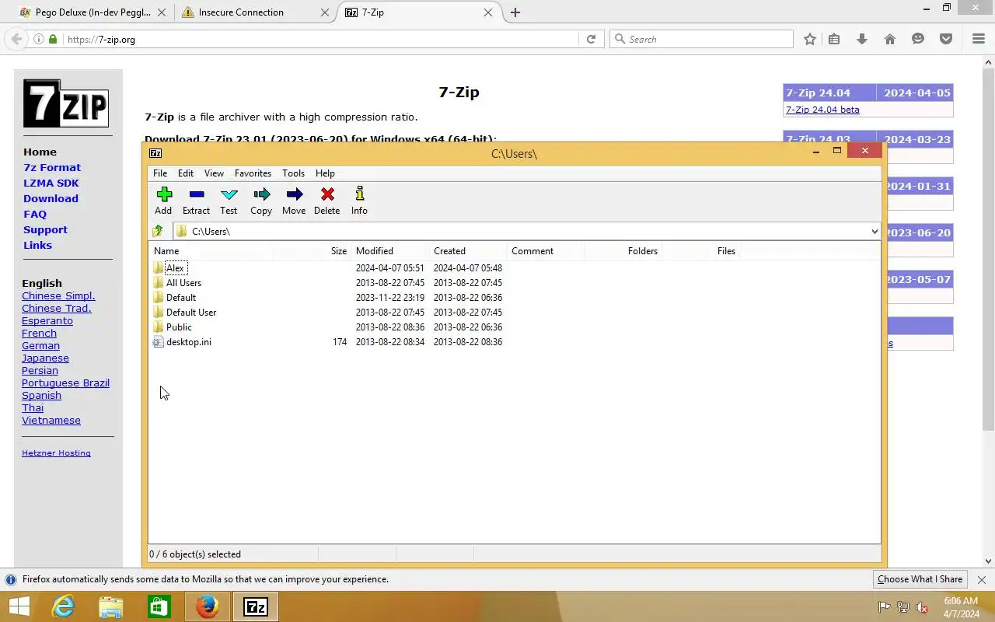
Task: Click the clock showing 6:06 AM
Action: [961, 601]
